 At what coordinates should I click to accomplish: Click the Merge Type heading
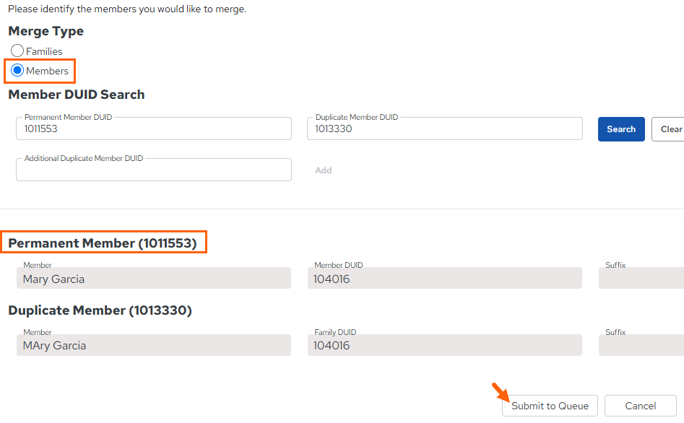(x=46, y=31)
